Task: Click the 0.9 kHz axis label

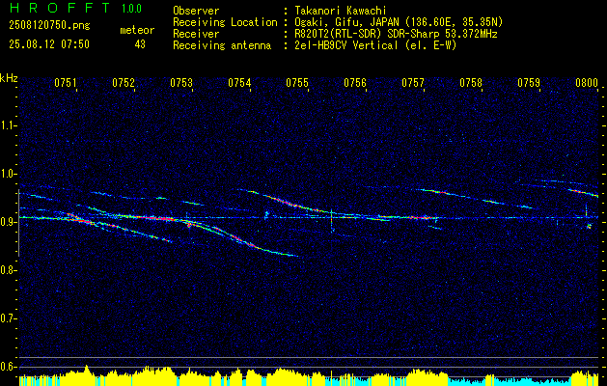Action: coord(9,222)
